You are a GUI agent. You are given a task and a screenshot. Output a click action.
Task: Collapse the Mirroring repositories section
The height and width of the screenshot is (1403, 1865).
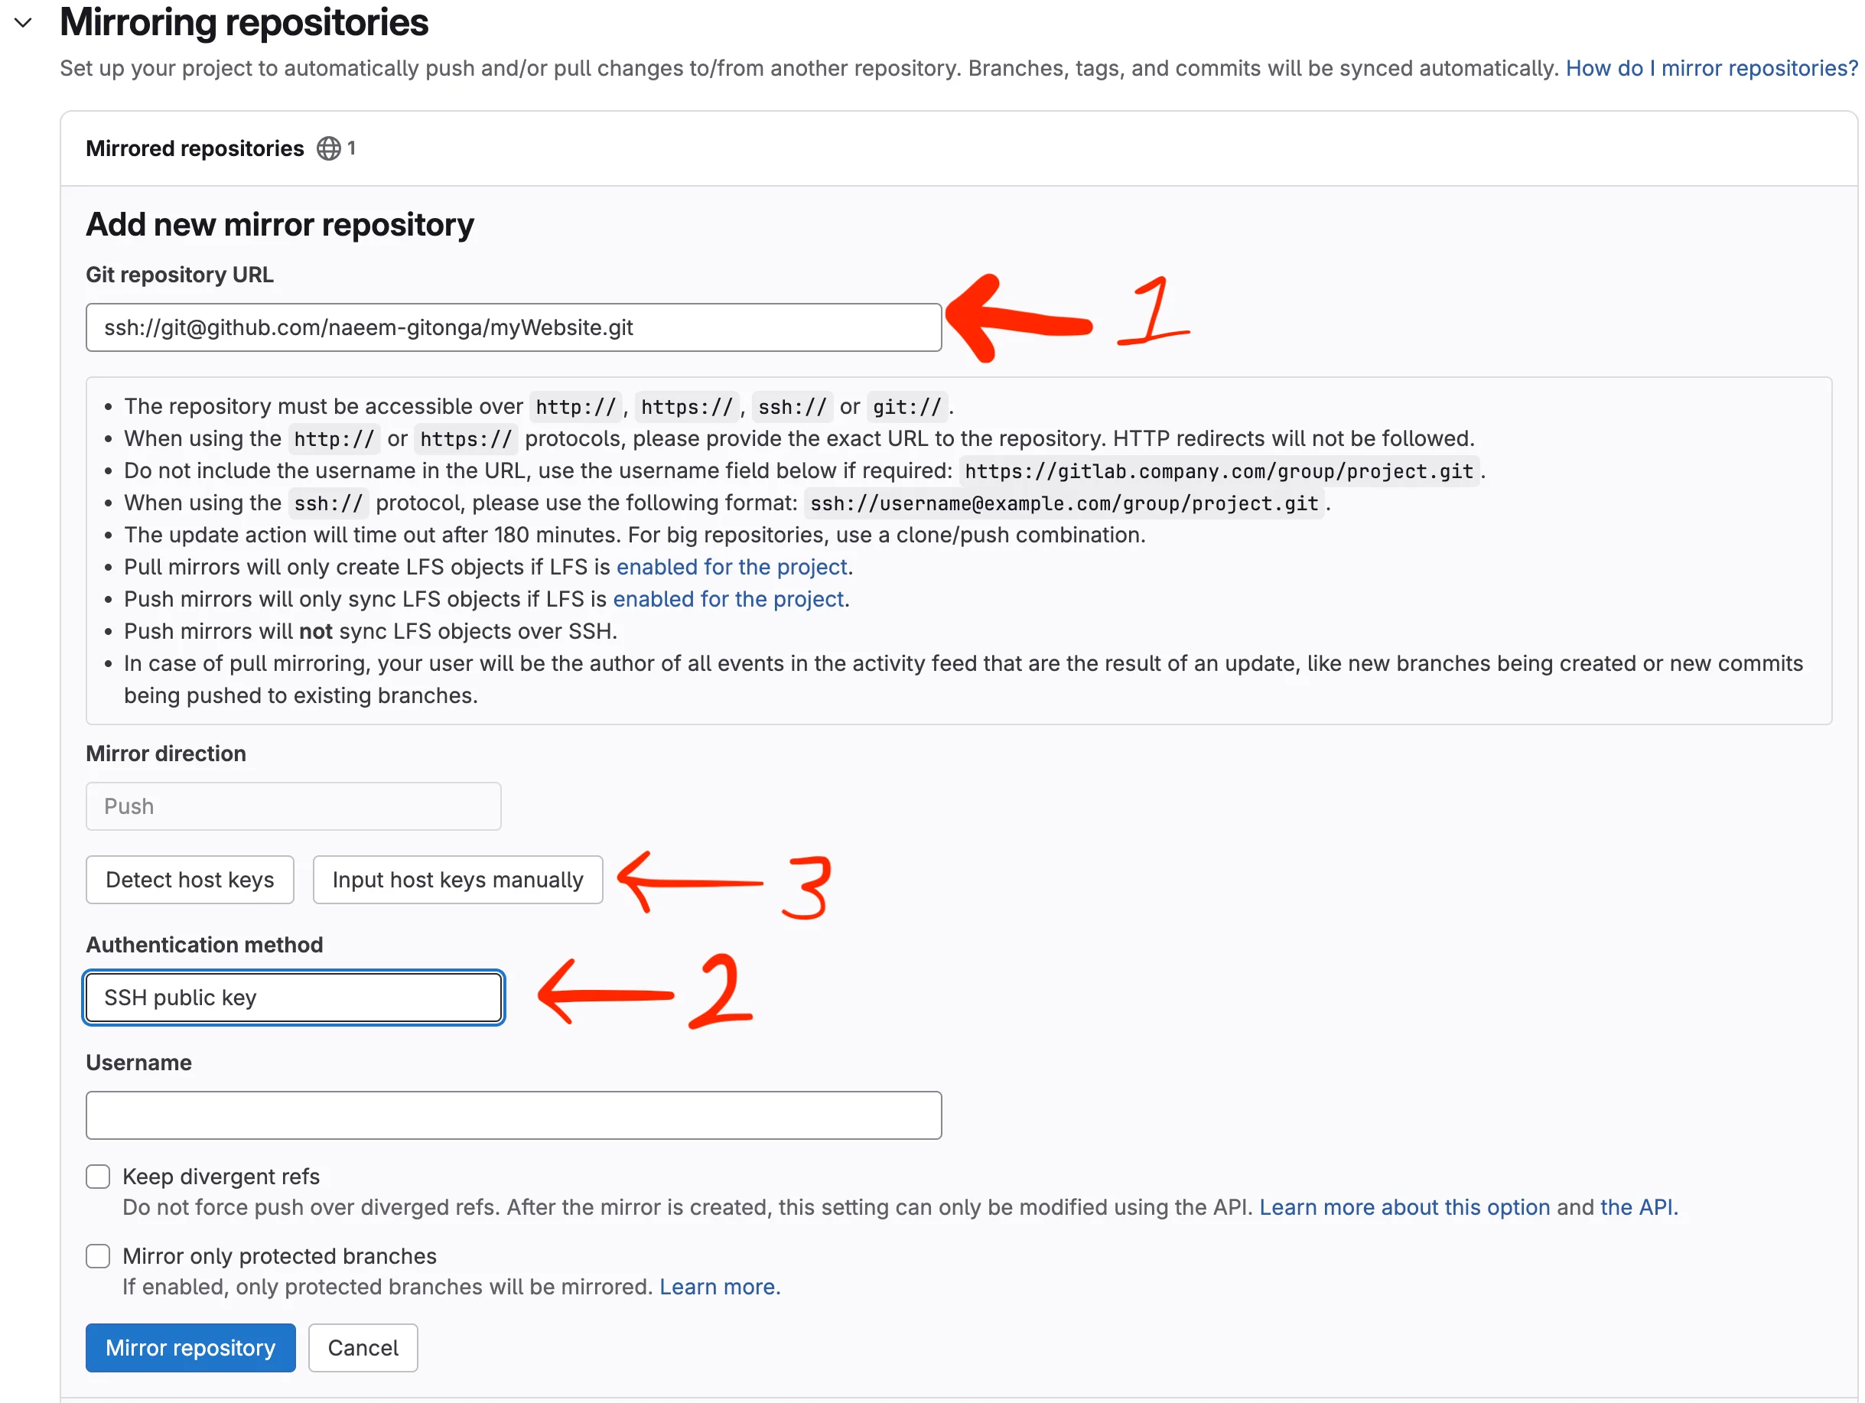(22, 24)
